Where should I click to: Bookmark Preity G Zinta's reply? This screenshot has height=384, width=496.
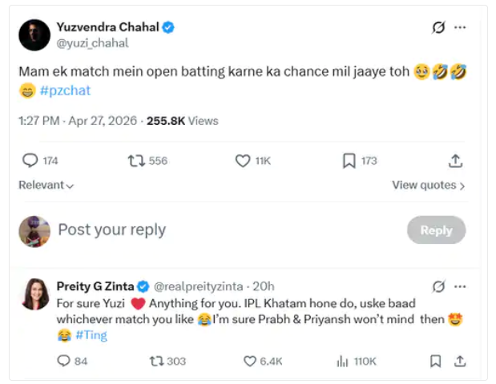pyautogui.click(x=435, y=361)
